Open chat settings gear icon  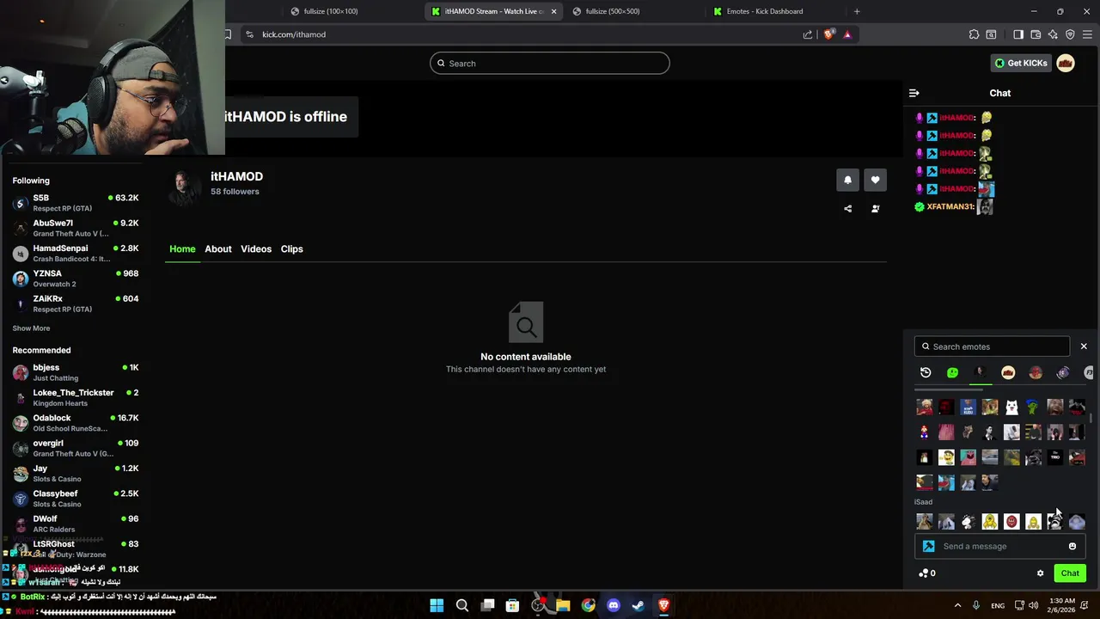pyautogui.click(x=1040, y=573)
